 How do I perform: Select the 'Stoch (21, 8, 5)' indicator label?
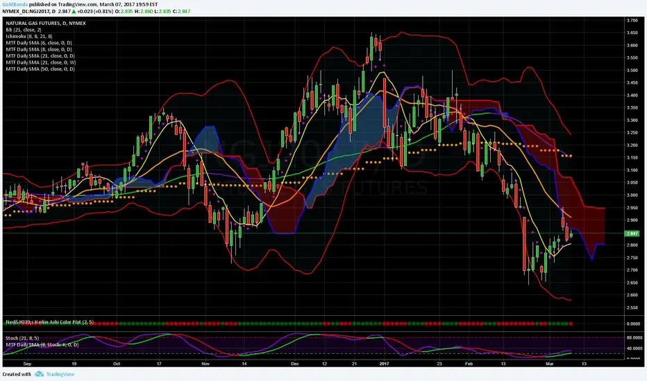coord(22,338)
